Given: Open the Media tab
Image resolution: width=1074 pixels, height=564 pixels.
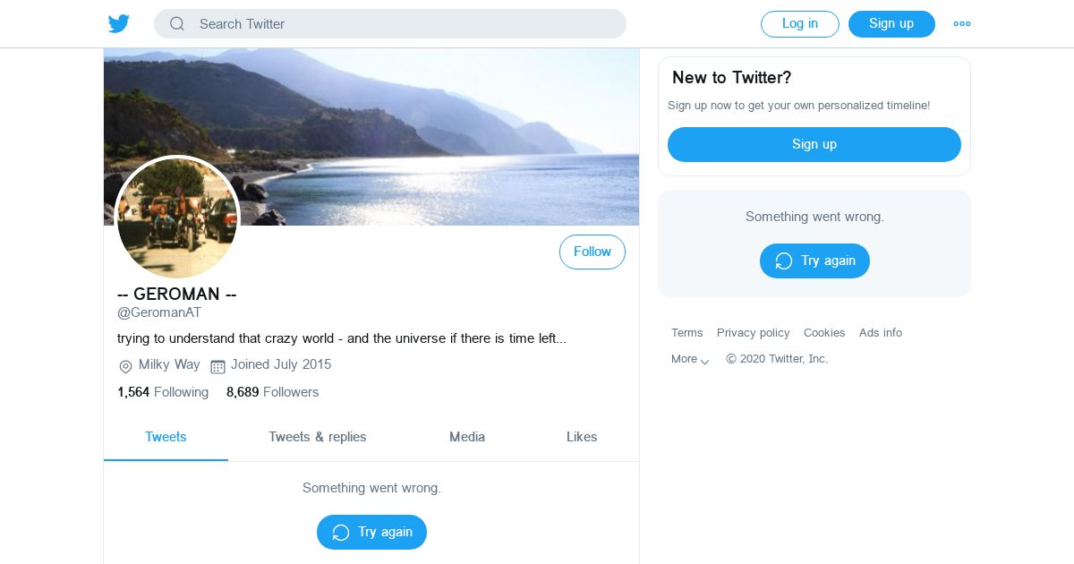Looking at the screenshot, I should click(467, 437).
